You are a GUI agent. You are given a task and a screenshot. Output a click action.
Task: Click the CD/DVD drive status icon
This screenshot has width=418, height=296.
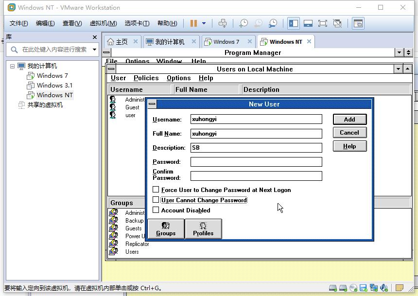click(x=353, y=288)
